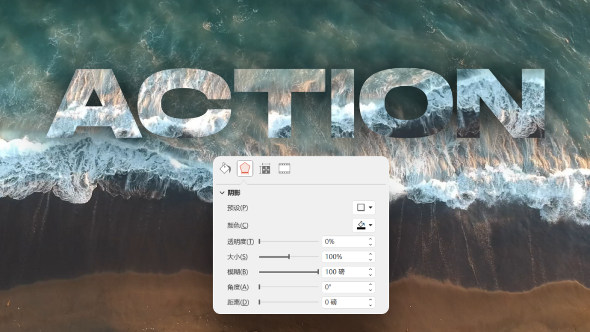This screenshot has height=332, width=590.
Task: Open the 颜色(C) shadow color dropdown
Action: point(363,225)
